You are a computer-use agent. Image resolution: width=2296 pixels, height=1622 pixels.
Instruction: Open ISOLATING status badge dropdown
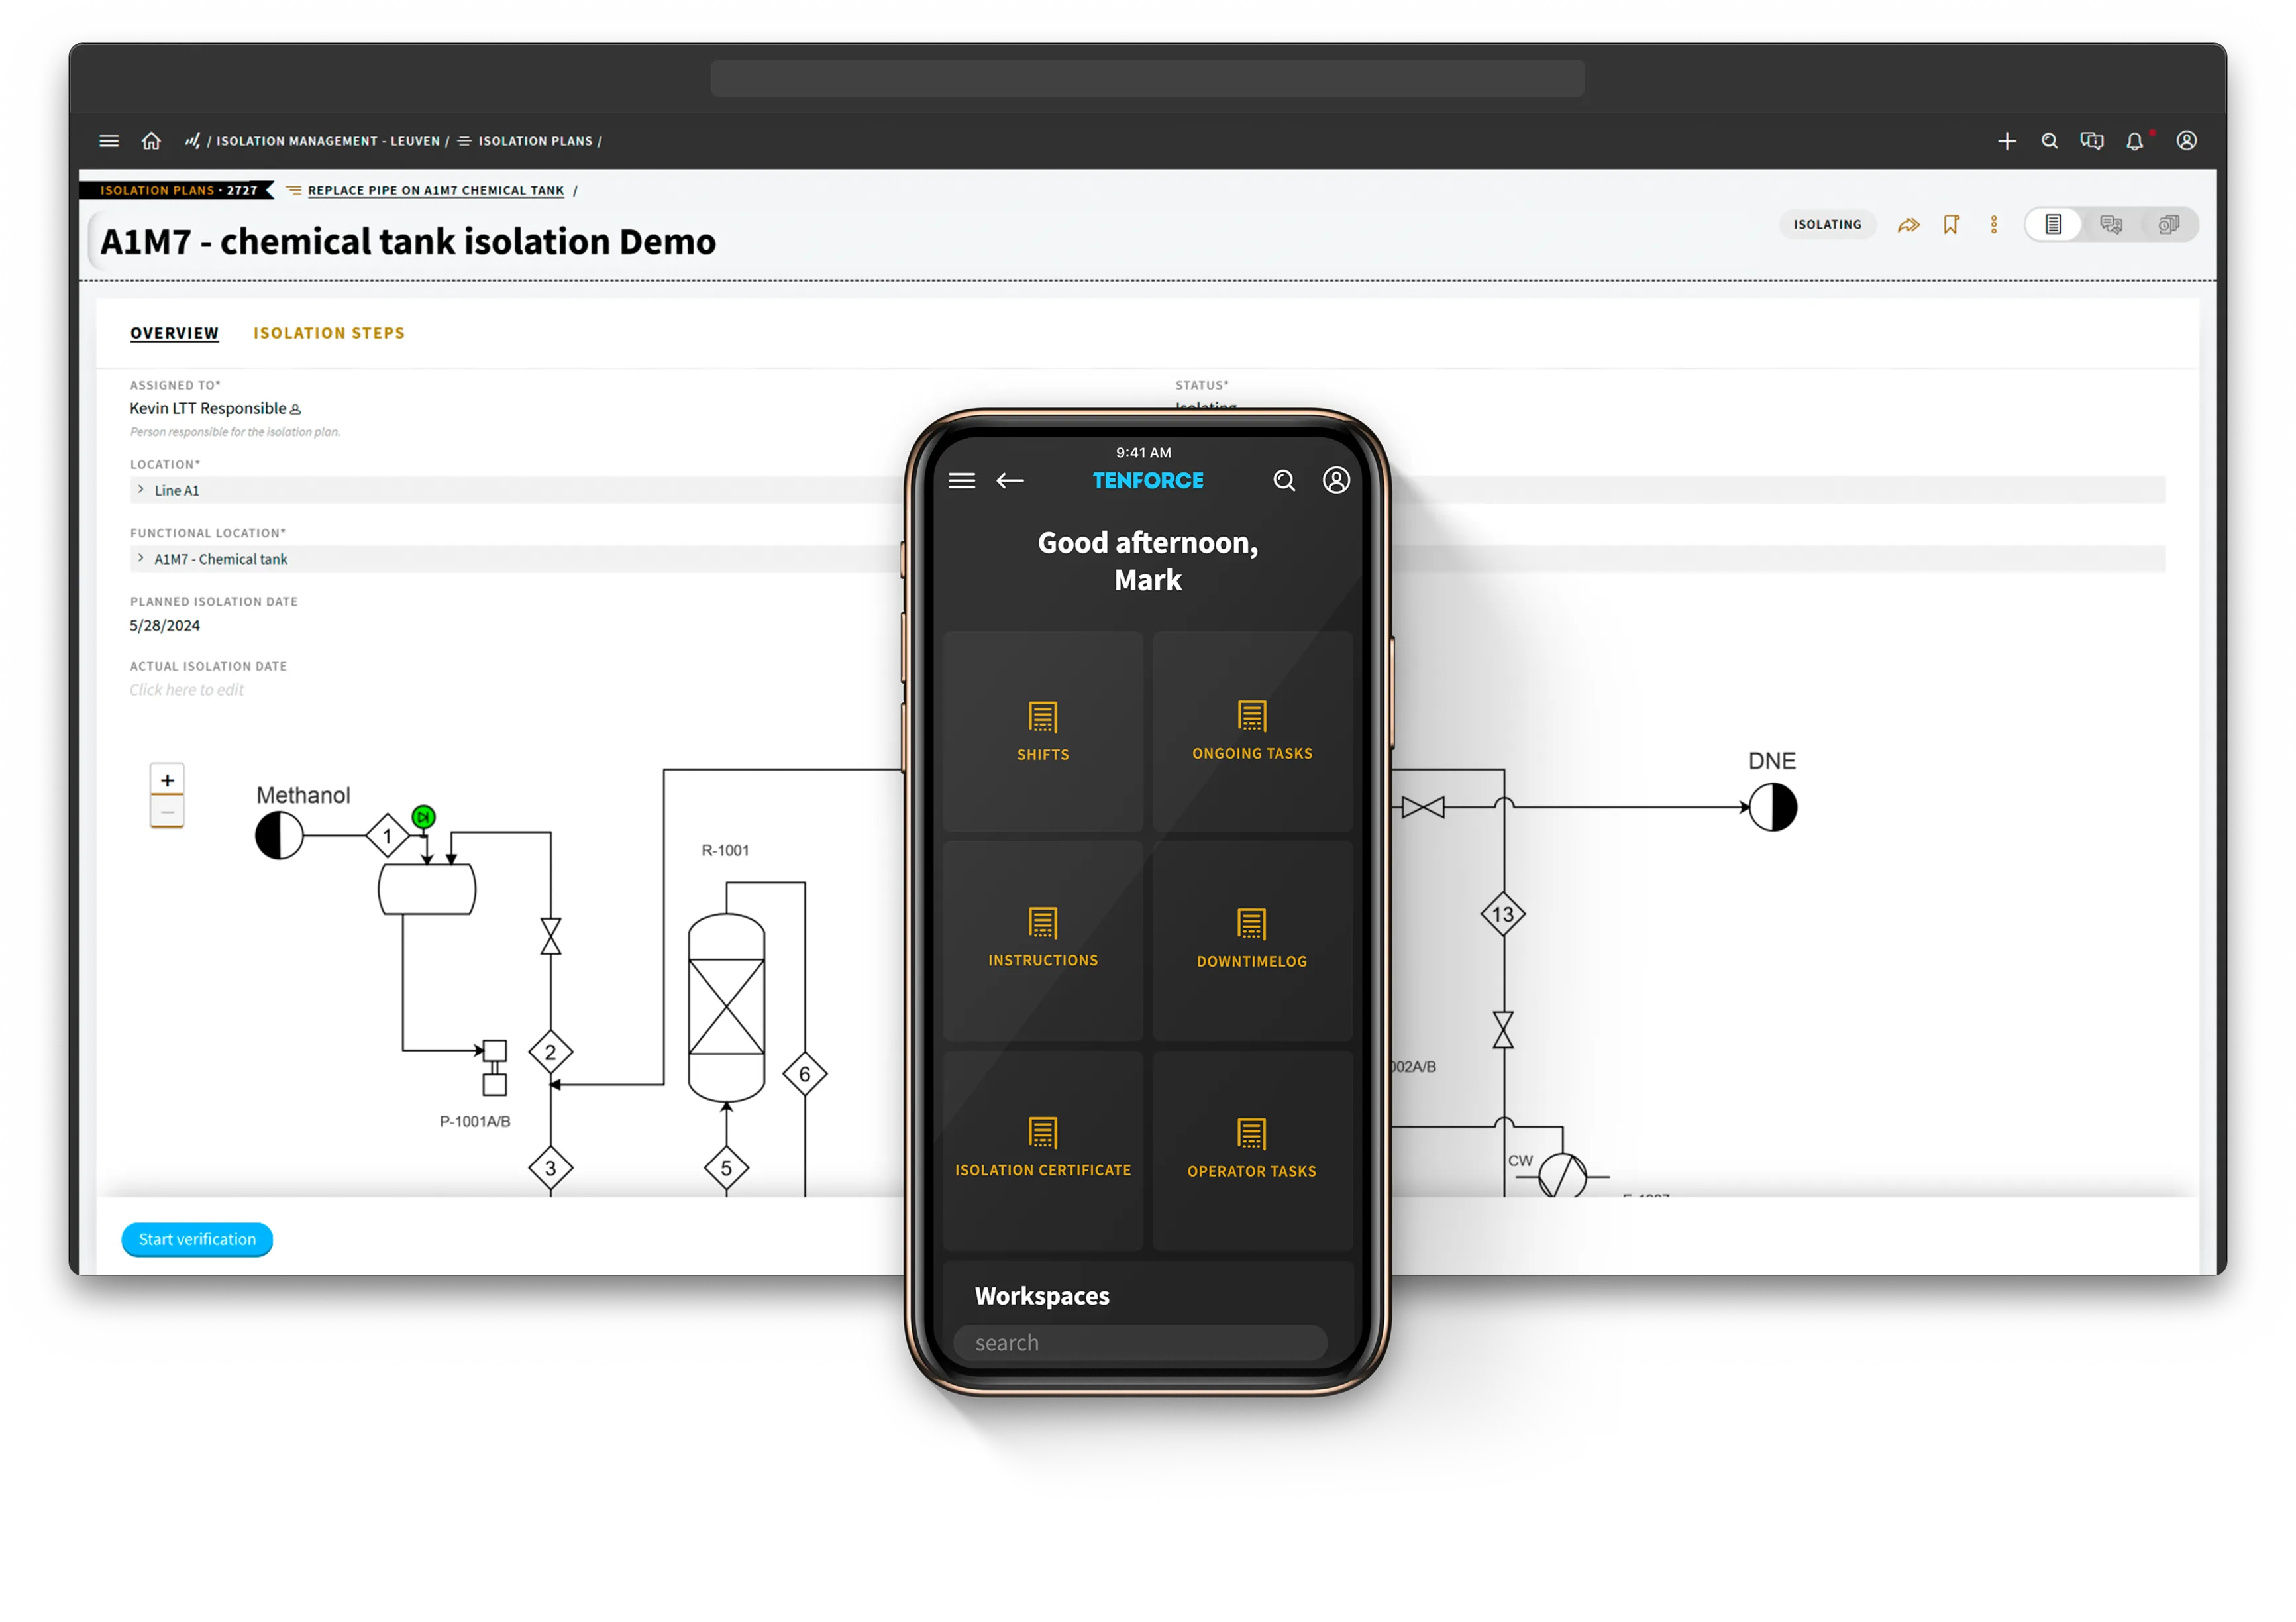pos(1826,225)
